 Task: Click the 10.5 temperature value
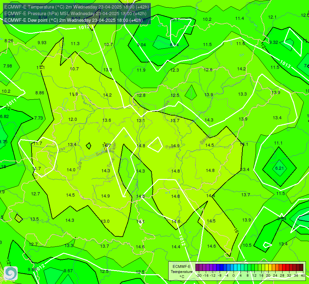point(247,245)
